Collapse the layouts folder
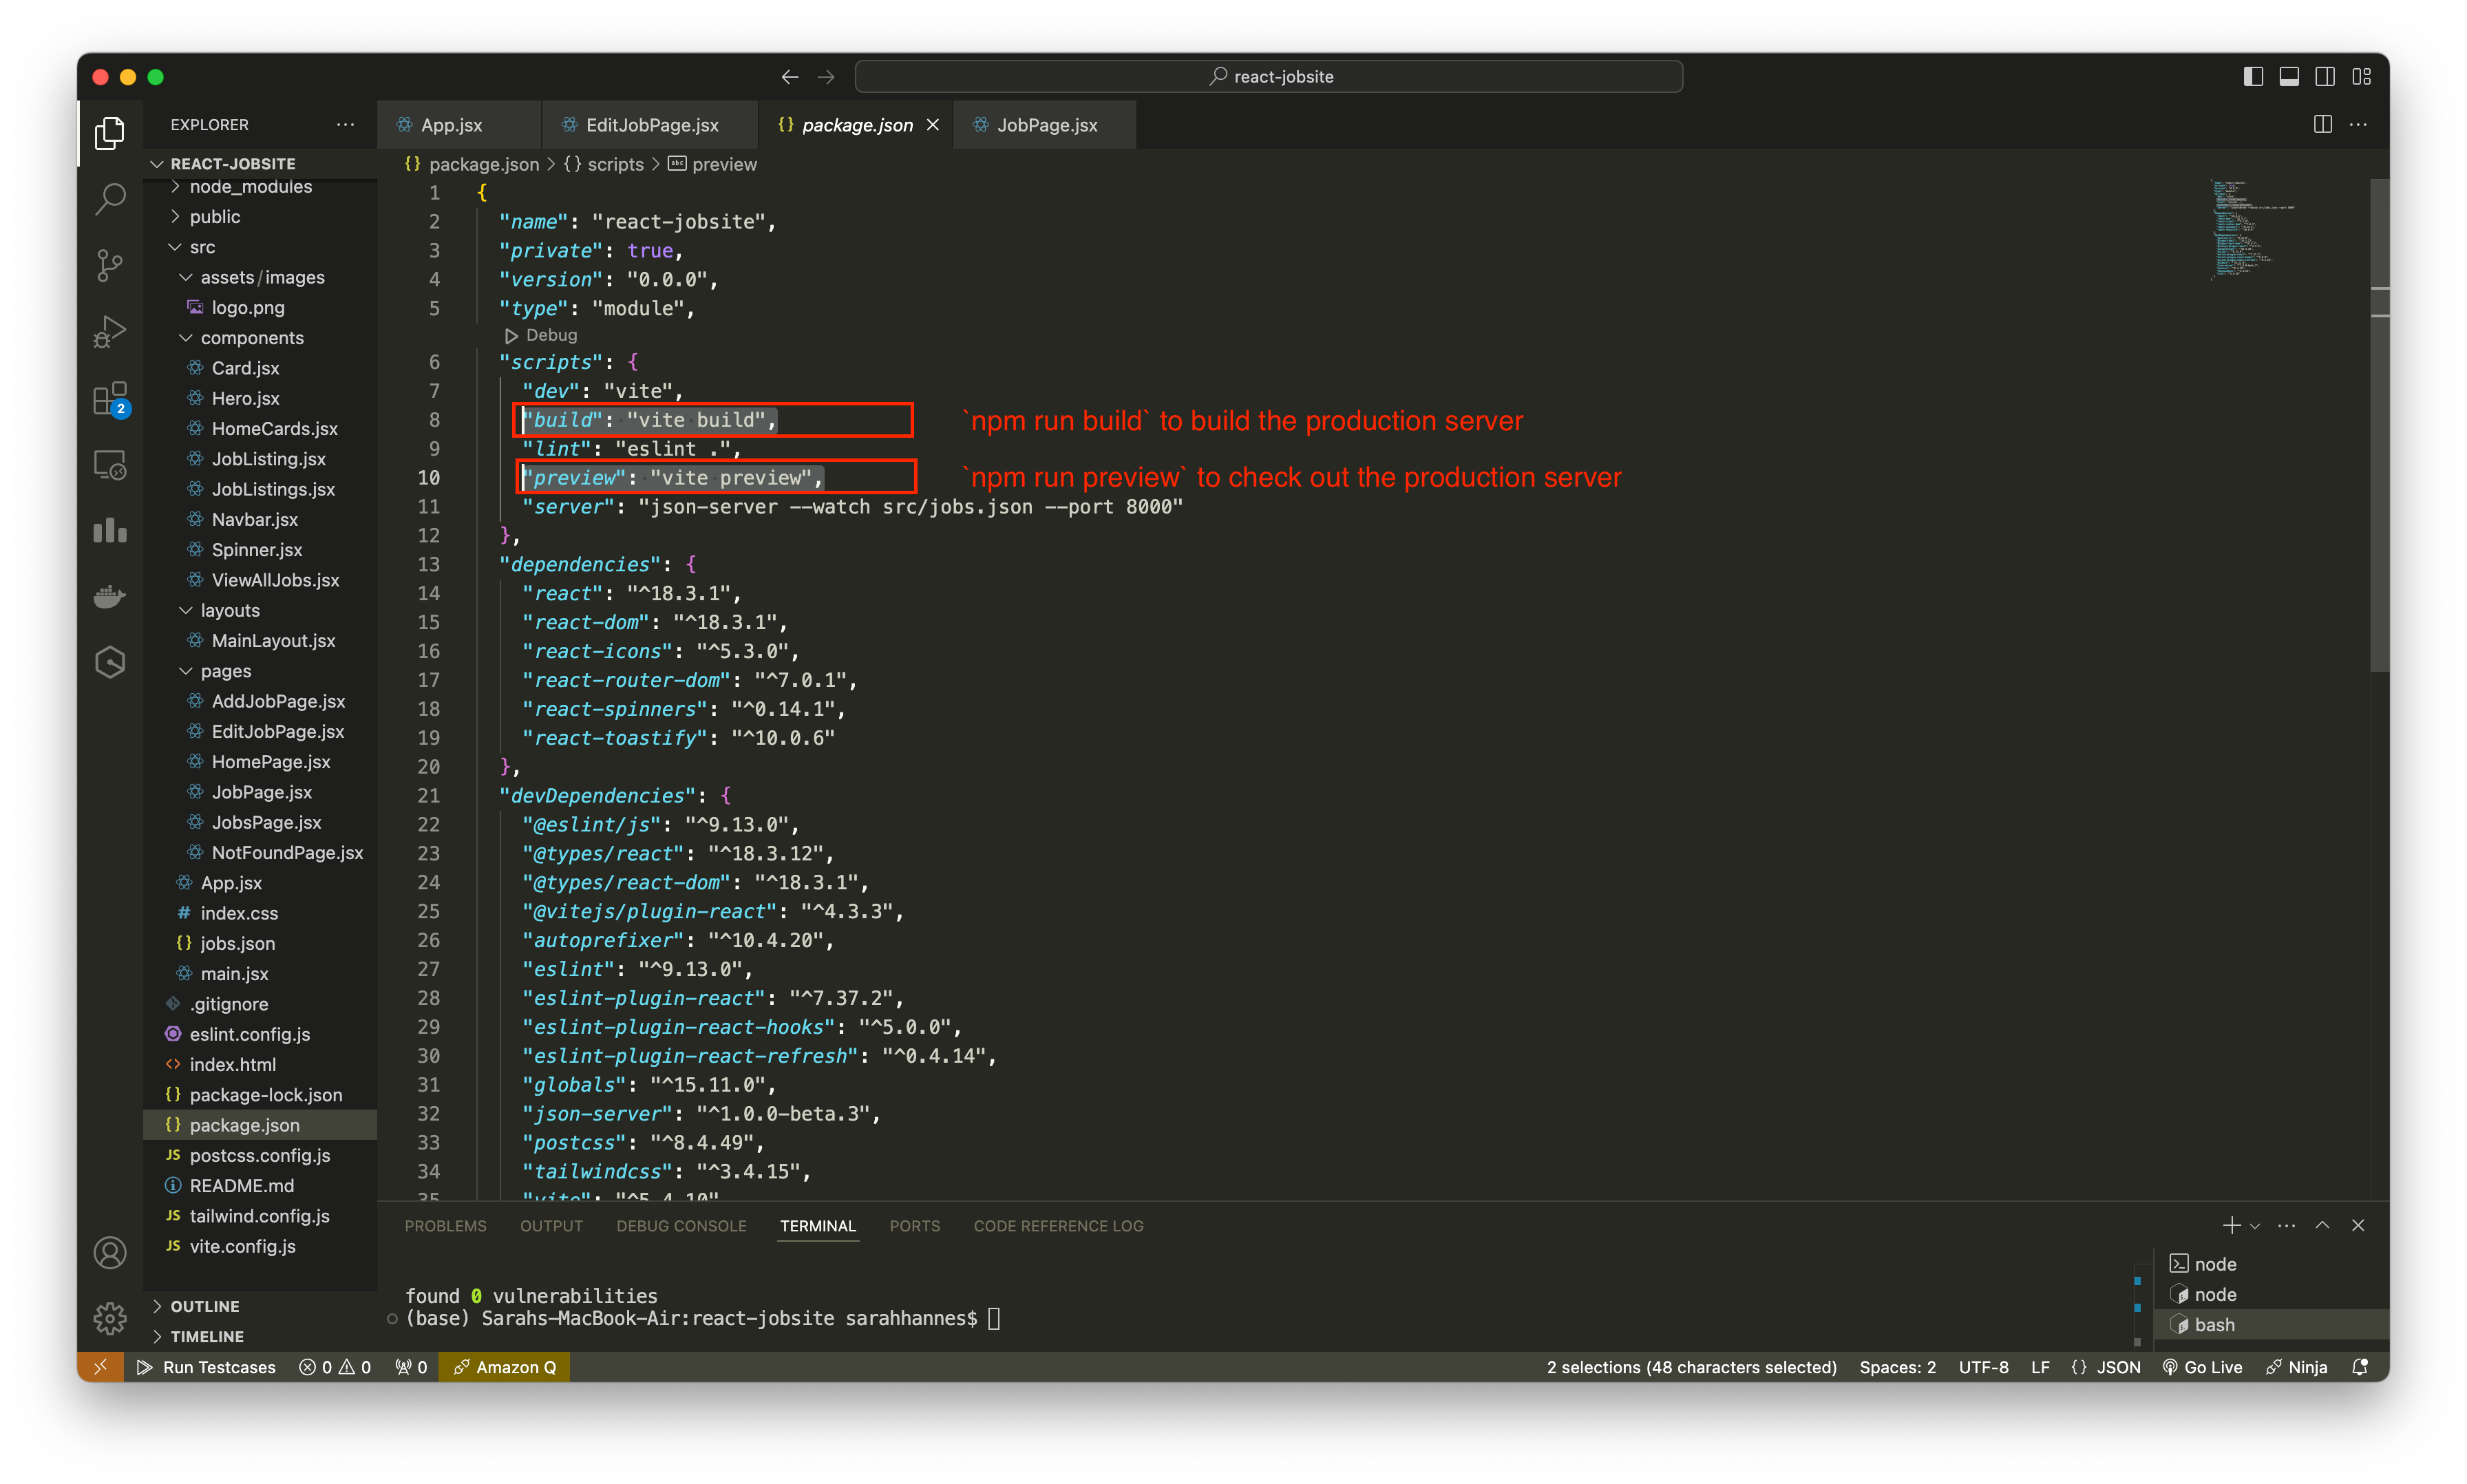Image resolution: width=2467 pixels, height=1484 pixels. 260,610
